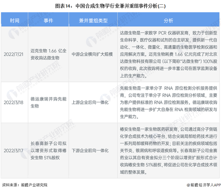Click analysis paragraph starting '达微生物是一家数字 PCR'
The height and width of the screenshot is (191, 221).
pyautogui.click(x=168, y=54)
